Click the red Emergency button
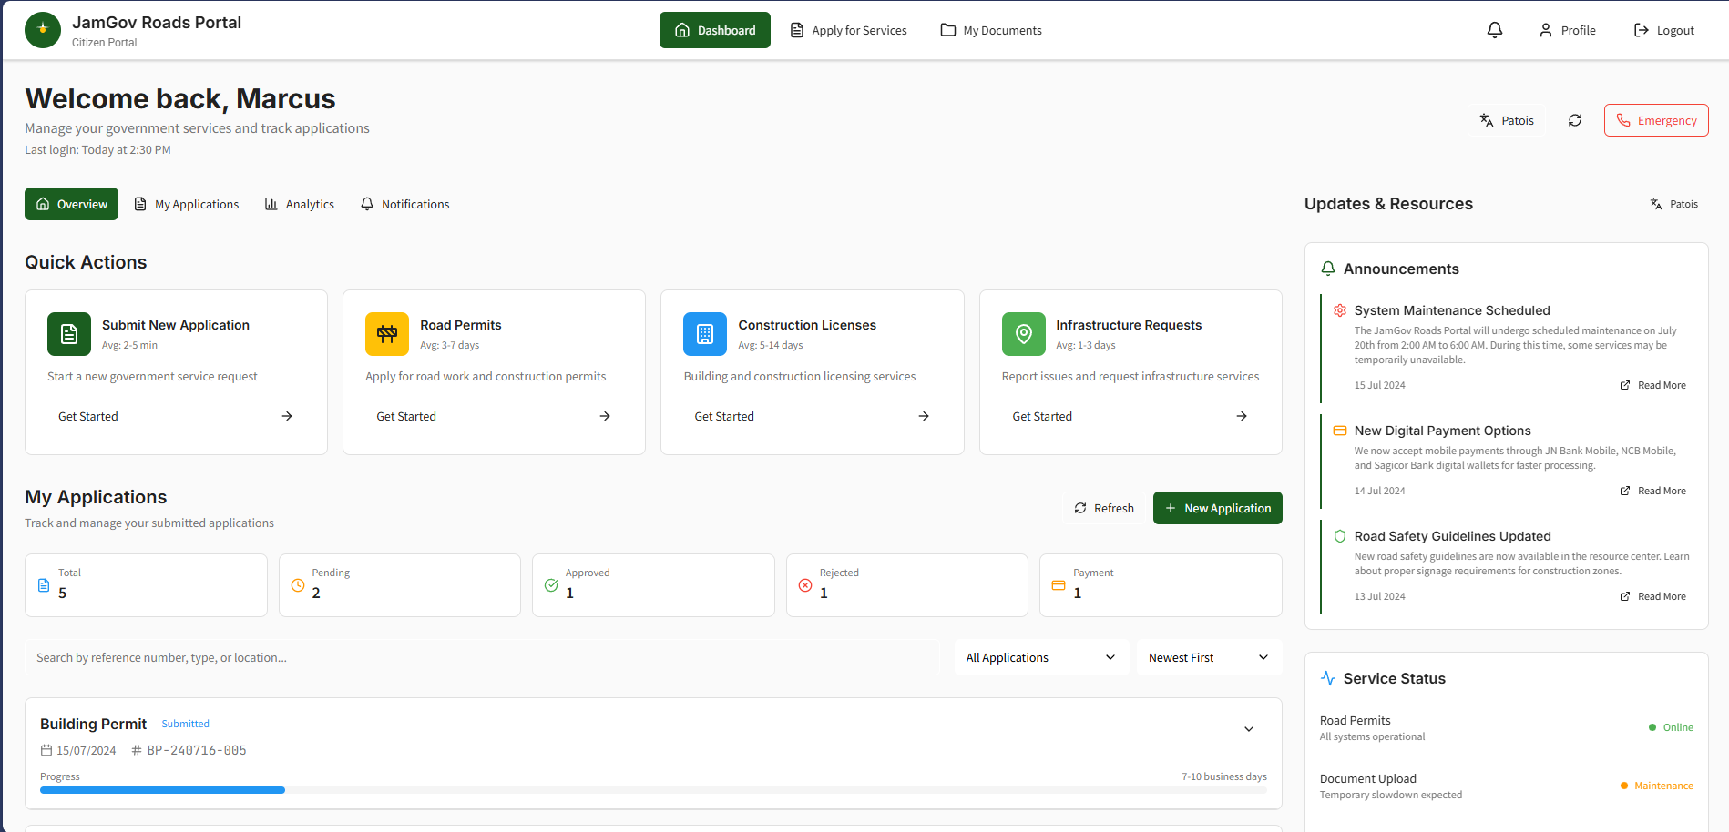 click(1656, 120)
